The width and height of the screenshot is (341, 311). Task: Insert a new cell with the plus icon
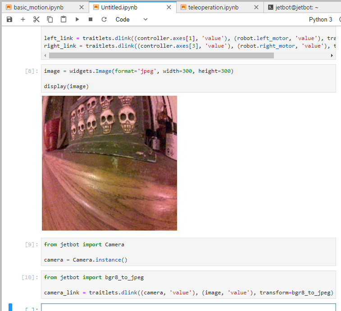(x=23, y=19)
